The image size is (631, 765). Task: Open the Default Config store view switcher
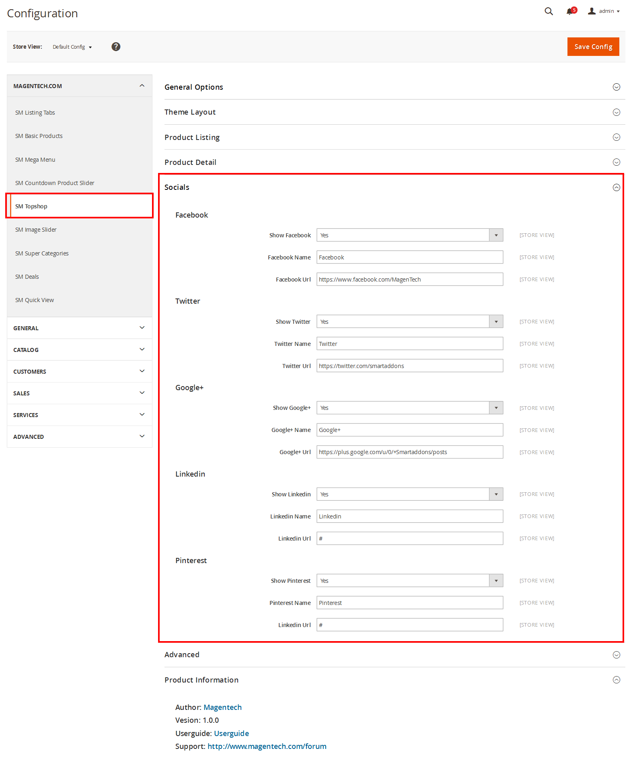tap(72, 47)
